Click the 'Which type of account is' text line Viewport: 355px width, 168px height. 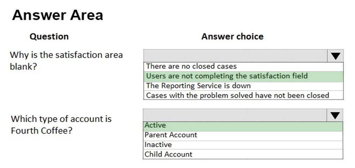click(x=61, y=119)
